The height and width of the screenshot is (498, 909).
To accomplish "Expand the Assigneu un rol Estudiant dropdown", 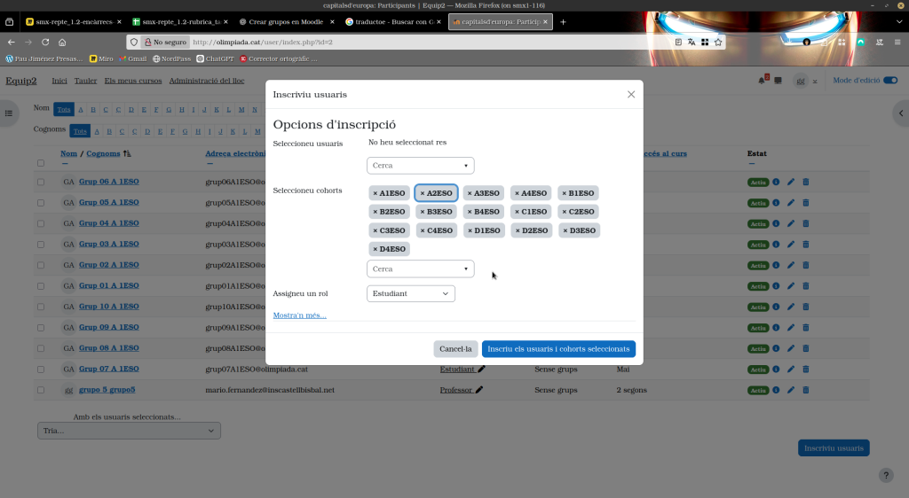I will tap(410, 293).
